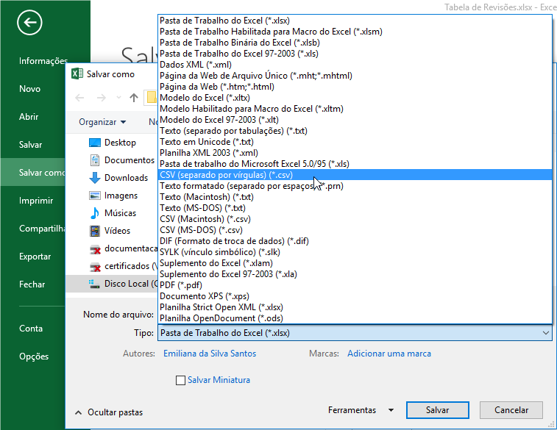This screenshot has height=430, width=557.
Task: Click the navigate forward arrow in dialog
Action: [x=102, y=98]
